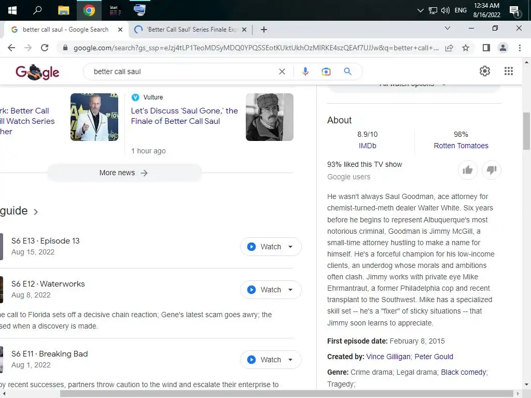Viewport: 531px width, 398px height.
Task: Open the Google apps grid
Action: tap(508, 71)
